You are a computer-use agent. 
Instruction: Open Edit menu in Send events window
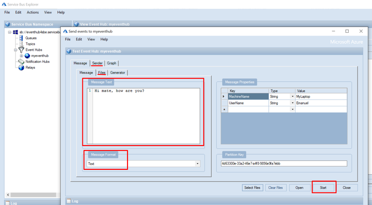point(79,39)
